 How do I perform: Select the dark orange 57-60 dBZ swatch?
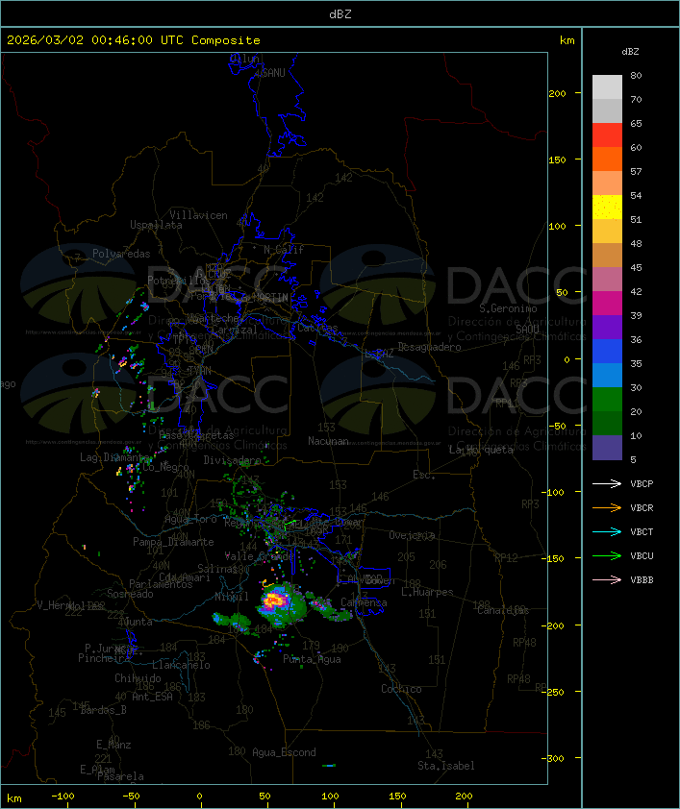pos(607,159)
